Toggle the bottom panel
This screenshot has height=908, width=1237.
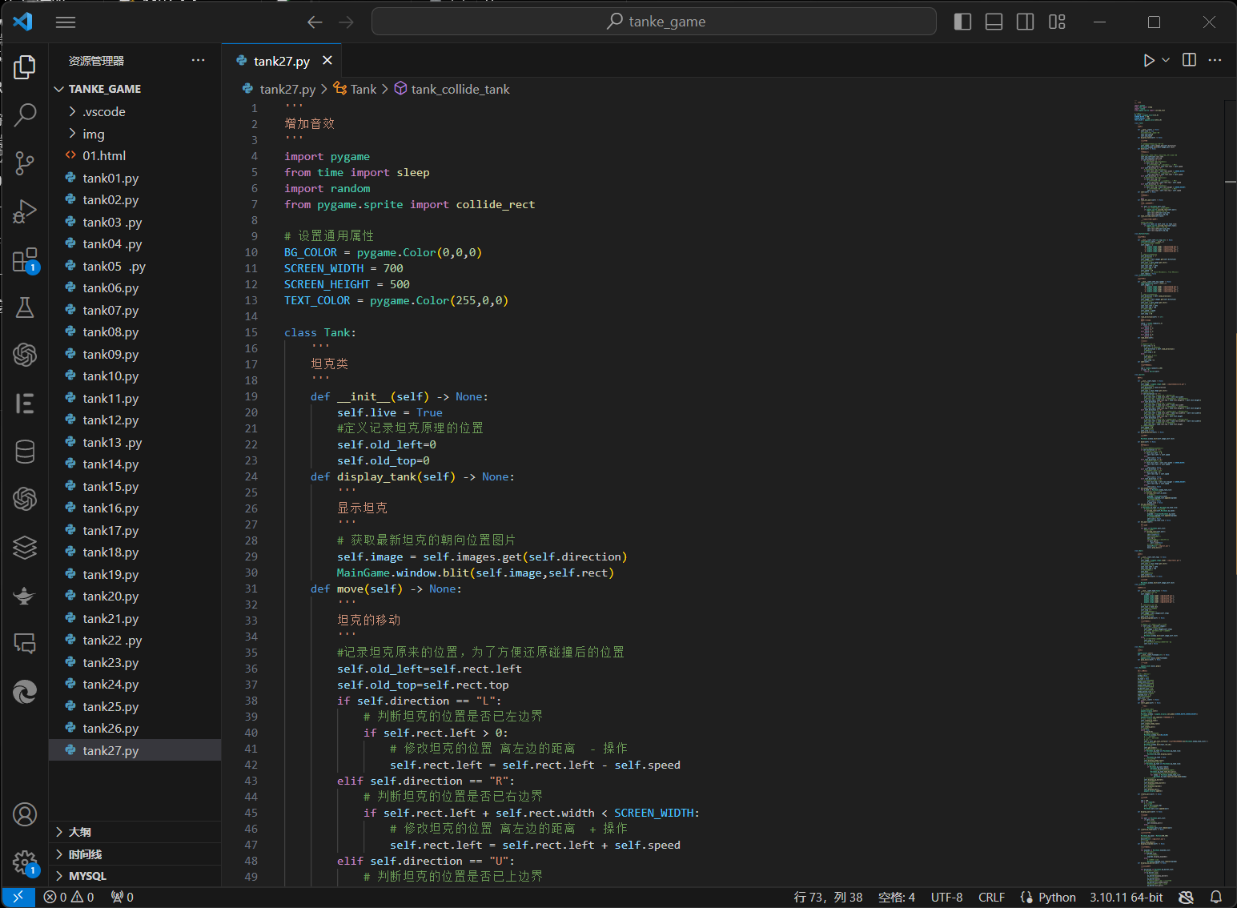click(994, 22)
